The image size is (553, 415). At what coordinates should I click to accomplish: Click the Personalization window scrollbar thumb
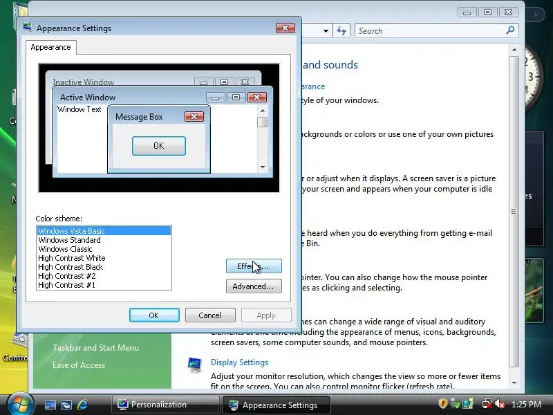pyautogui.click(x=514, y=212)
